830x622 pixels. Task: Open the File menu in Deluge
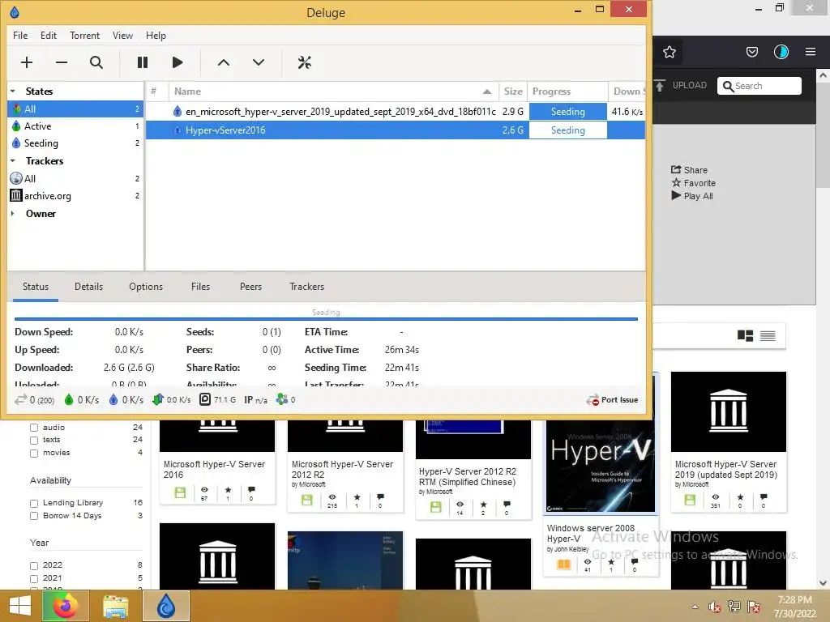tap(20, 36)
